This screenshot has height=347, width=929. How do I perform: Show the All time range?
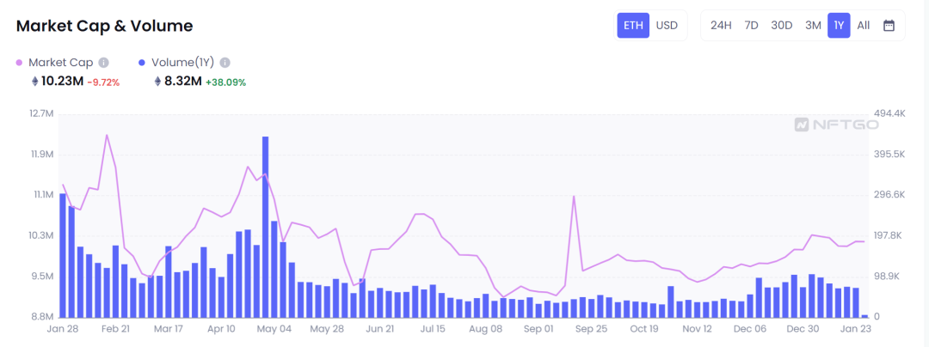point(864,25)
